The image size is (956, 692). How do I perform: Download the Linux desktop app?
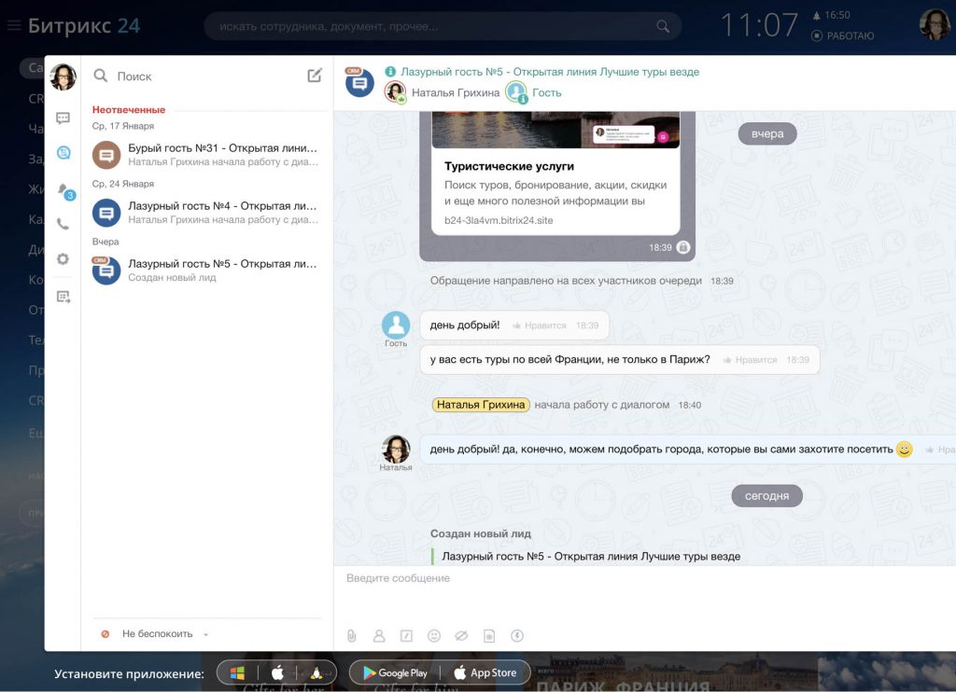point(316,673)
